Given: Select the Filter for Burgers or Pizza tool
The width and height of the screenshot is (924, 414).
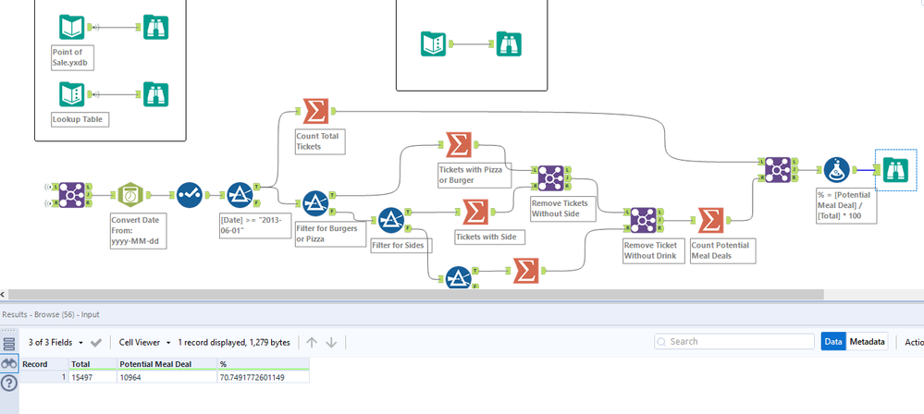Looking at the screenshot, I should pos(315,203).
